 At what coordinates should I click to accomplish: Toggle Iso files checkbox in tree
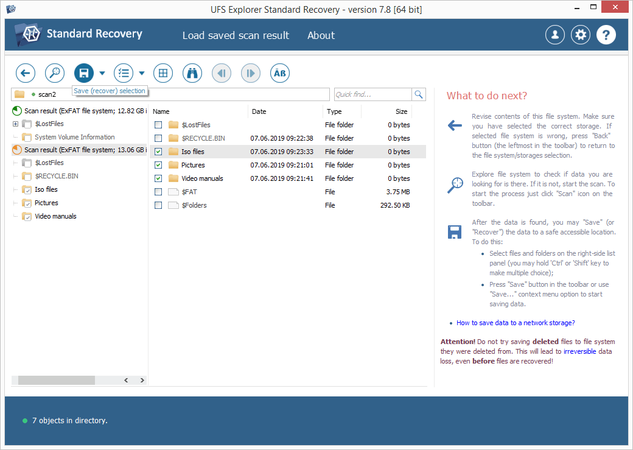[27, 191]
